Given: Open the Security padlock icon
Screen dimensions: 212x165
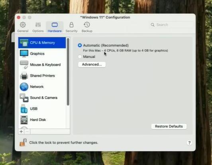Looking at the screenshot, I should pos(71,25).
